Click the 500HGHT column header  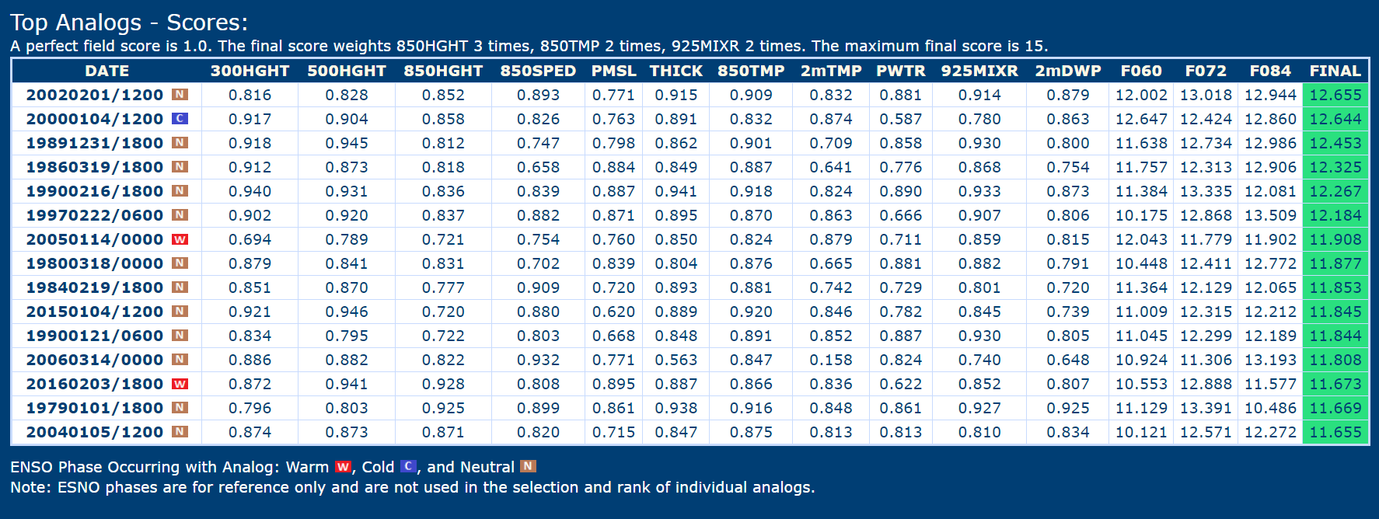[x=347, y=71]
